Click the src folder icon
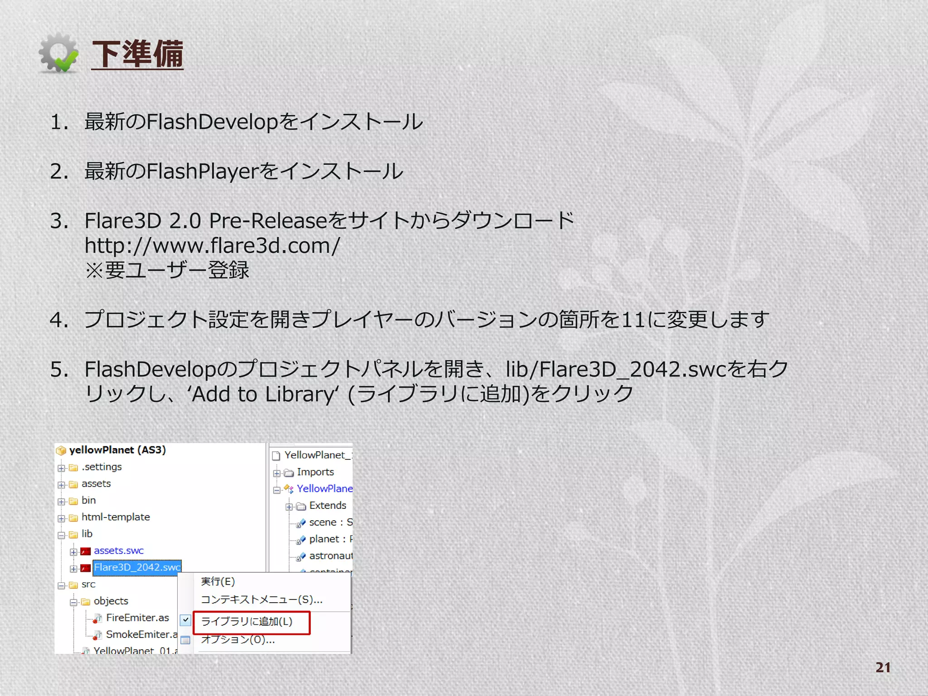This screenshot has height=696, width=928. (73, 585)
